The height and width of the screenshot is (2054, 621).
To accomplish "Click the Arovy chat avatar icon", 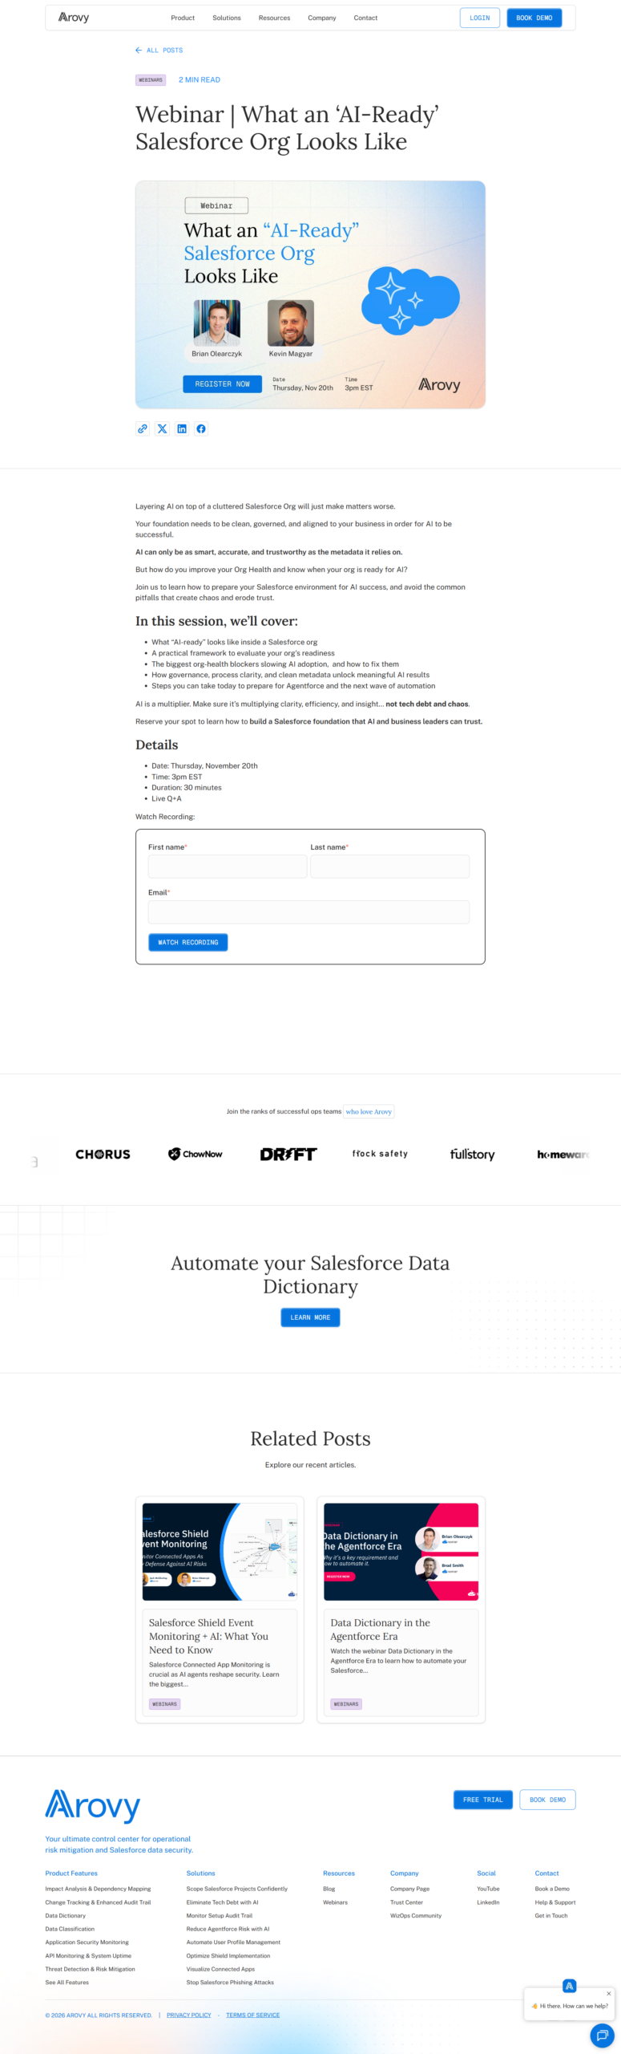I will pos(570,1986).
